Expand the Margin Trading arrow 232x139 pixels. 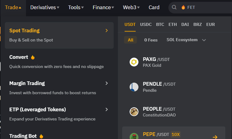(x=107, y=83)
